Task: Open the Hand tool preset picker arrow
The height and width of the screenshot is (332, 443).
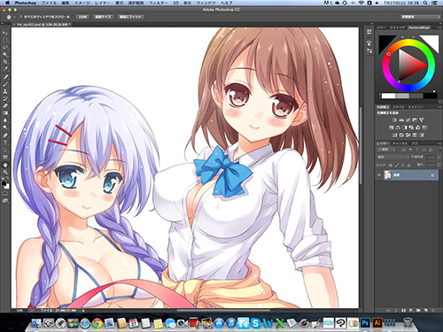Action: tap(14, 17)
